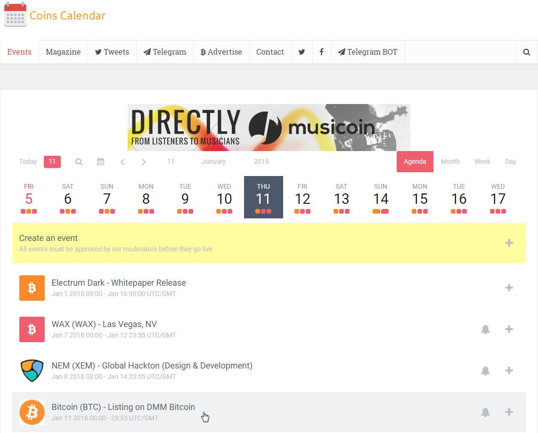The height and width of the screenshot is (433, 538).
Task: Open NEM (XEM) - Global Hackton event
Action: (152, 366)
